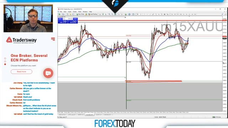Open the Window menu
Screen dimensions: 228x128
pyautogui.click(x=85, y=12)
